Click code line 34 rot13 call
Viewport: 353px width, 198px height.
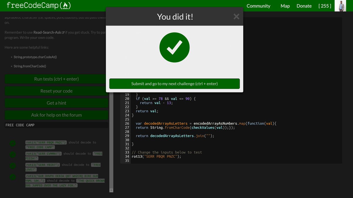coord(156,156)
